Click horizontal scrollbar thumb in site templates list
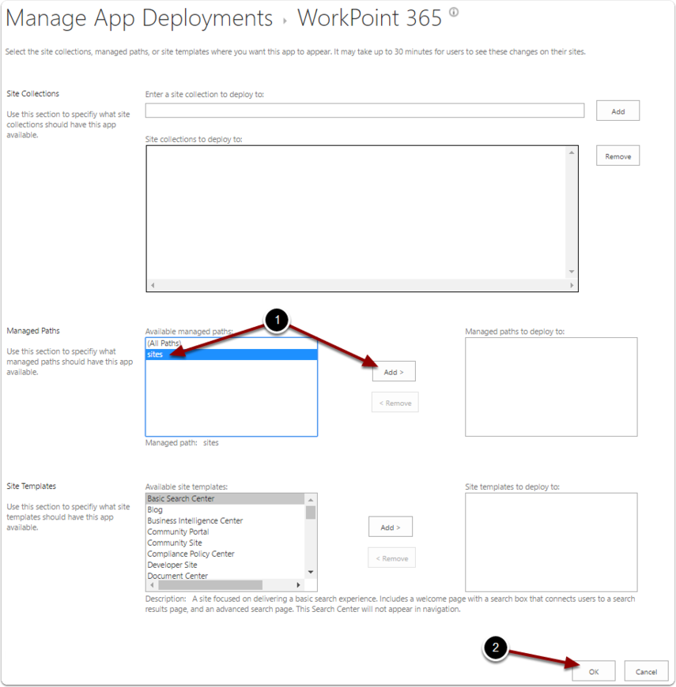Screen dimensions: 676x687 tap(210, 585)
